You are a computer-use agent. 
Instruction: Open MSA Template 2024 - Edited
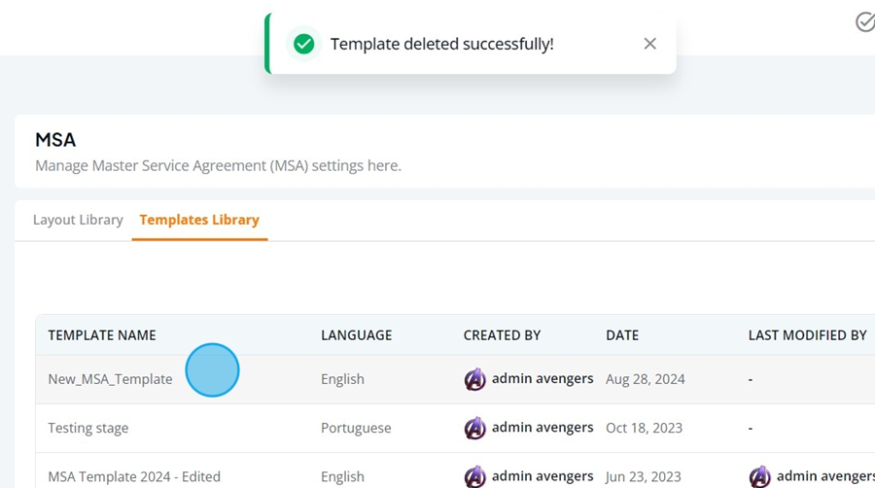[x=134, y=477]
